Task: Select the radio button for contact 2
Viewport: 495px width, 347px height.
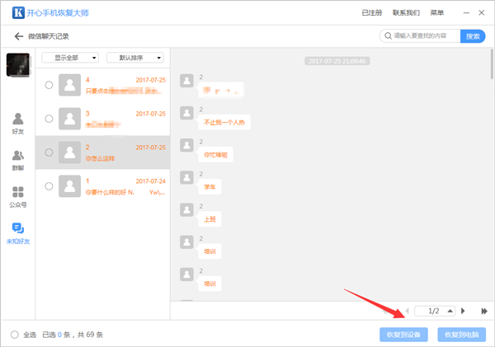Action: pyautogui.click(x=49, y=152)
